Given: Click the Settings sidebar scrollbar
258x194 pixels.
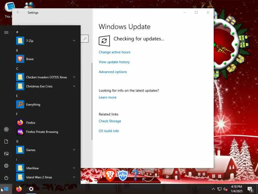Looking at the screenshot, I should 92,102.
